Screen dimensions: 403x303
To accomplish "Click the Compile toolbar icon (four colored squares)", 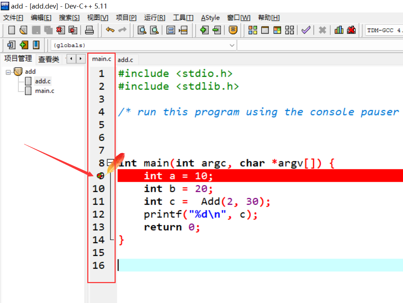I will tap(253, 30).
